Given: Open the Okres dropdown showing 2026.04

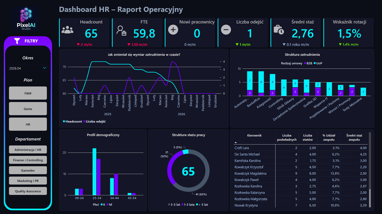Looking at the screenshot, I should pos(28,68).
